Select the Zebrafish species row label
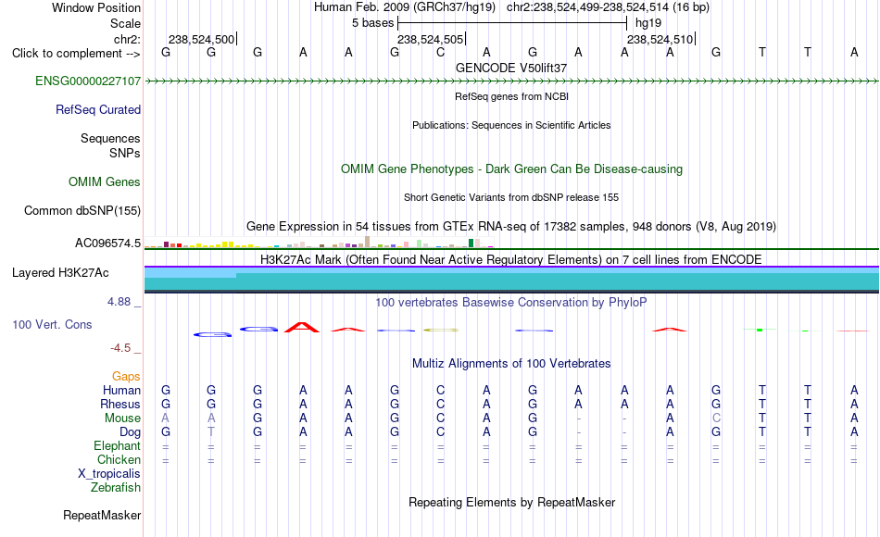The width and height of the screenshot is (880, 537). [116, 487]
